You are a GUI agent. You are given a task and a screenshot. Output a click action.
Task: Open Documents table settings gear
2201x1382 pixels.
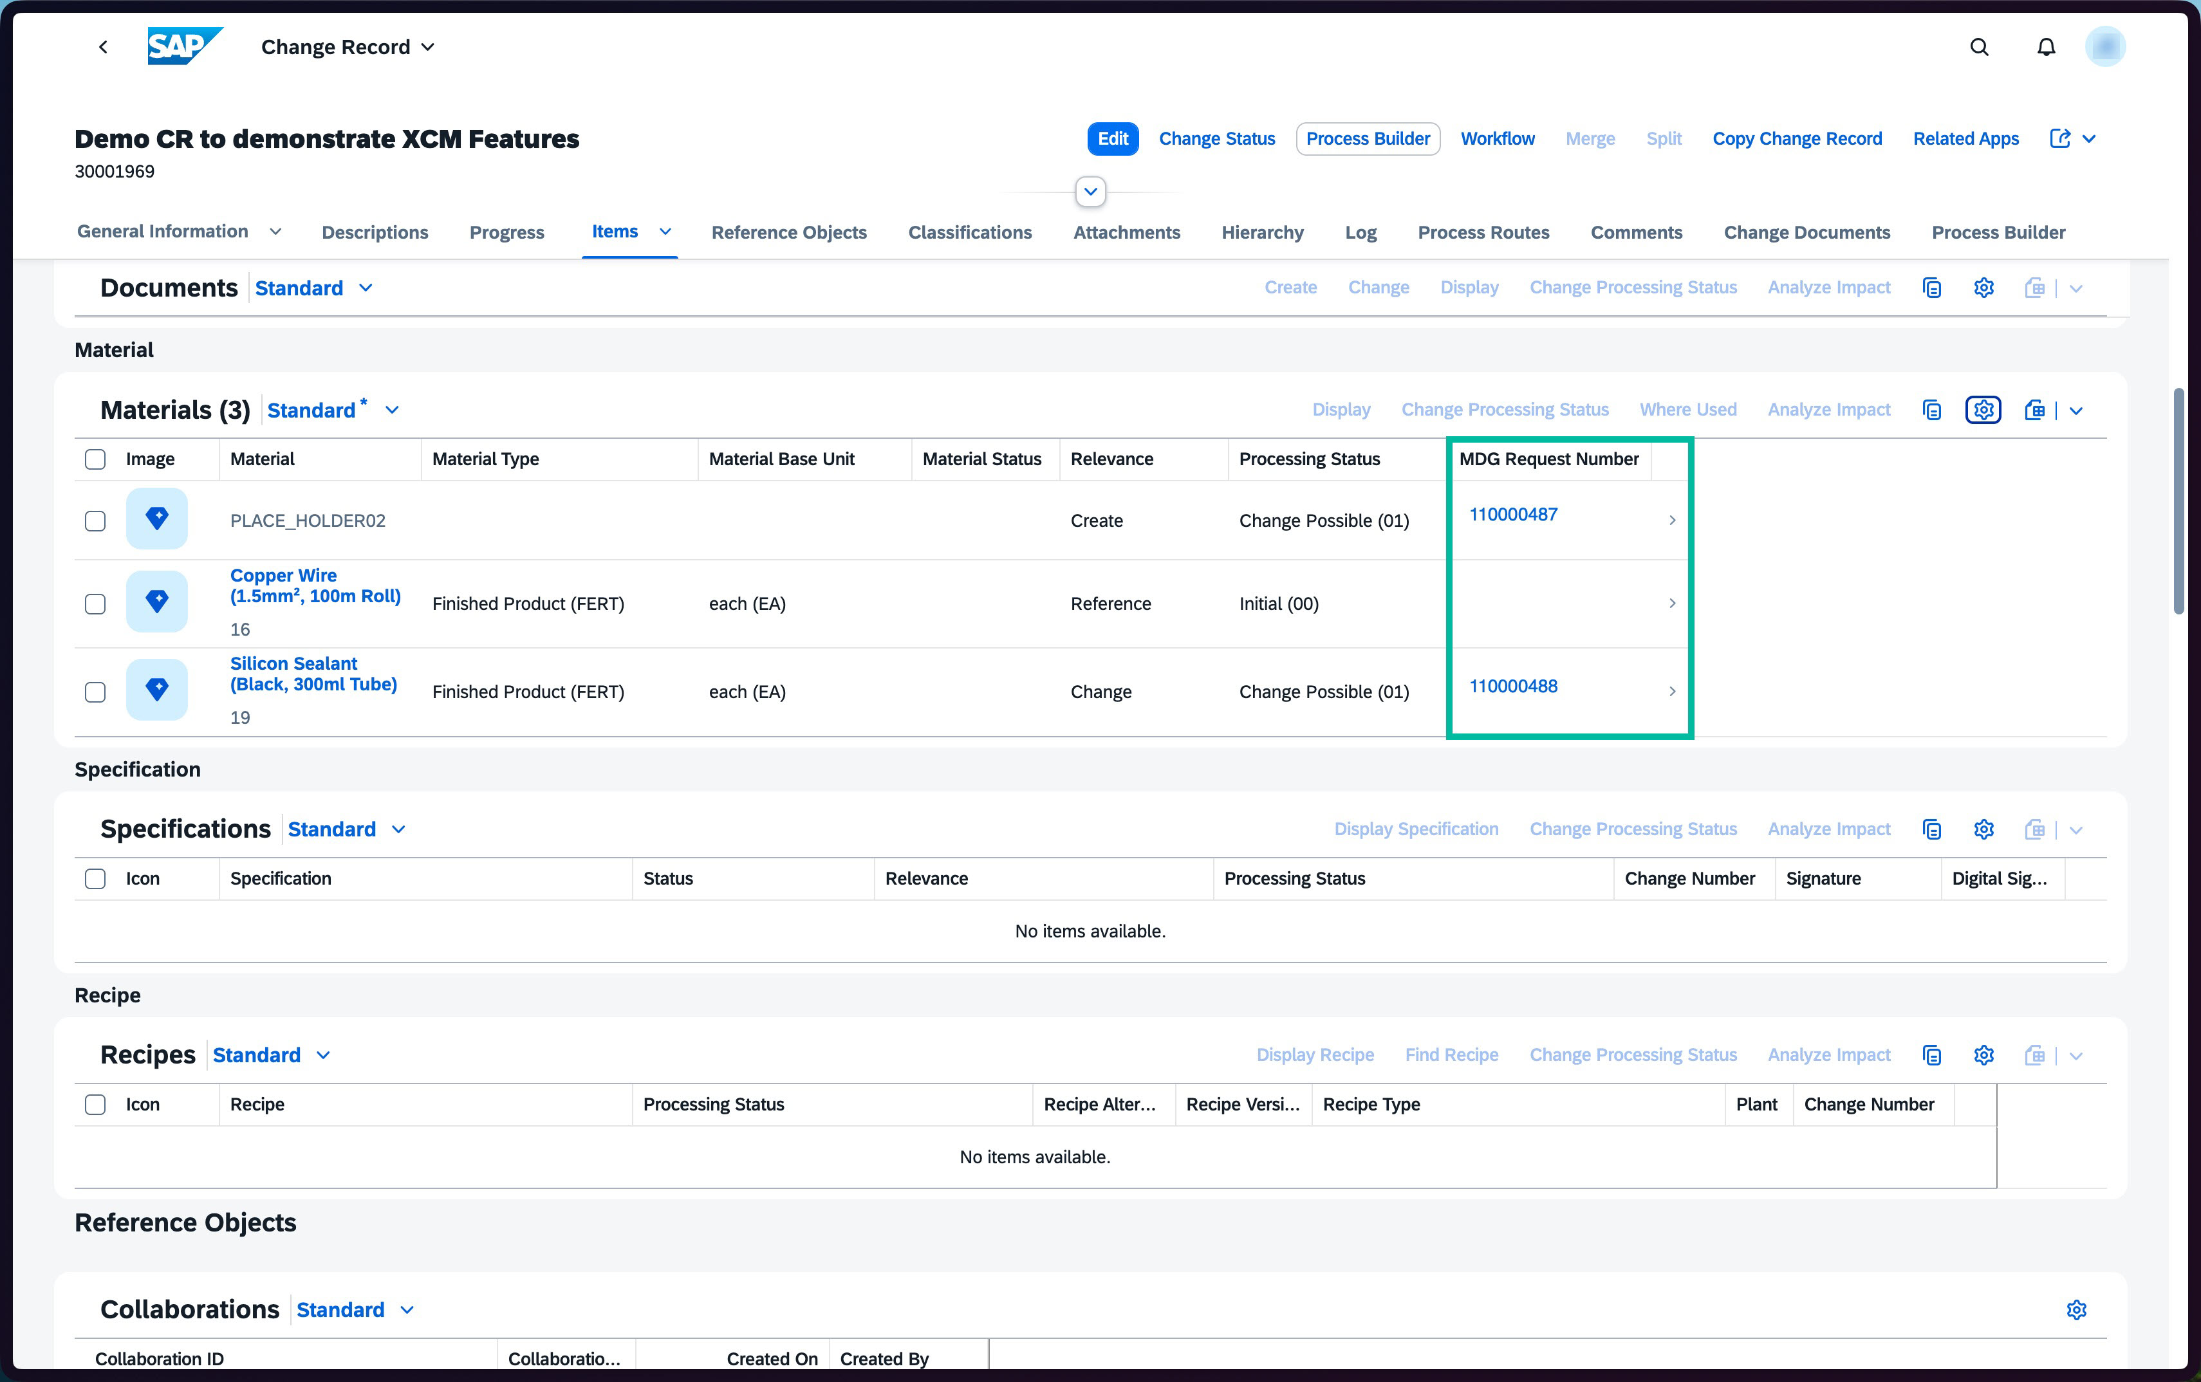[1983, 288]
